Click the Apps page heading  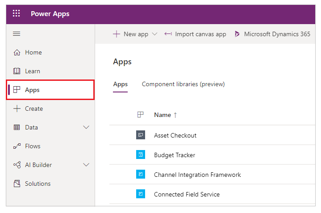(x=122, y=62)
